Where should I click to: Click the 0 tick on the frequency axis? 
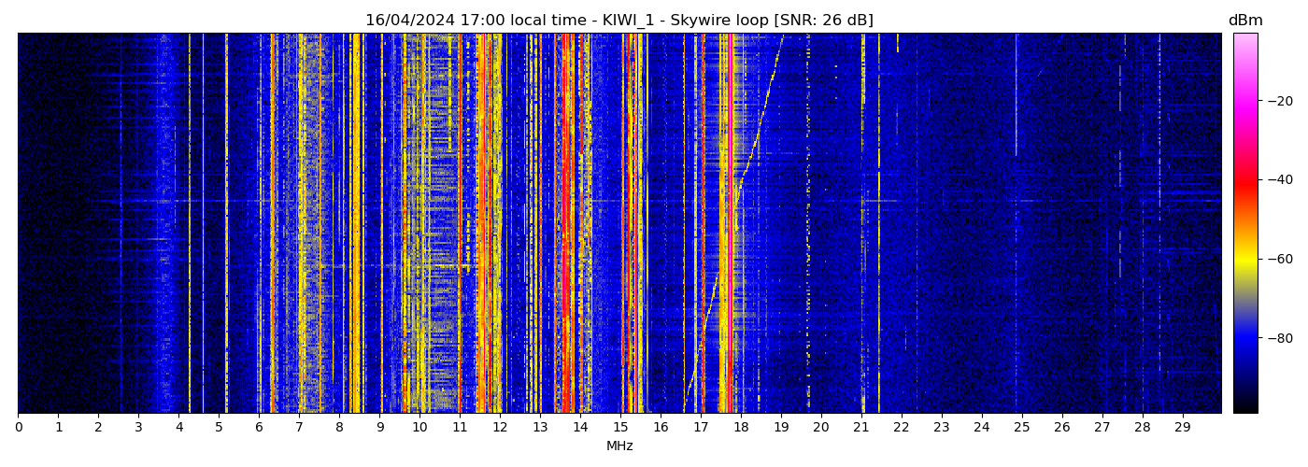pos(18,428)
